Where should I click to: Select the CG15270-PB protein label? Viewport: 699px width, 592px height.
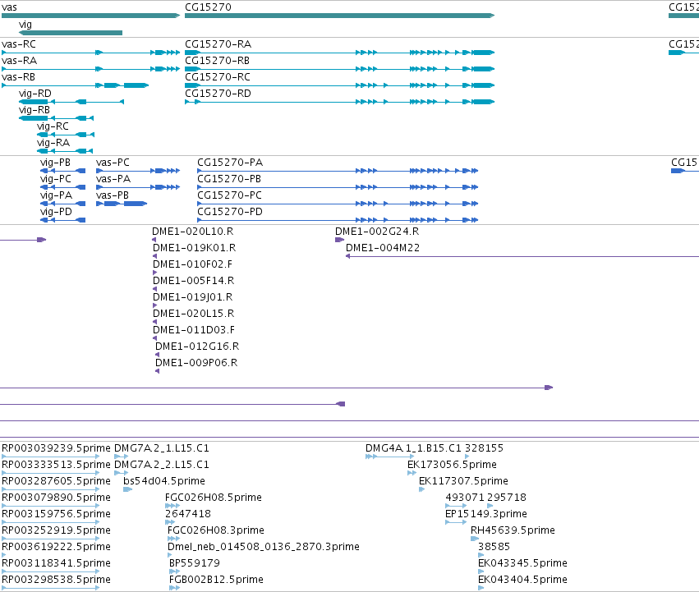[x=229, y=179]
